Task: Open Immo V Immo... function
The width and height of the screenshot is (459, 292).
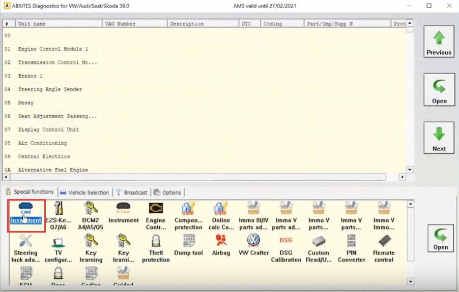Action: [x=384, y=216]
